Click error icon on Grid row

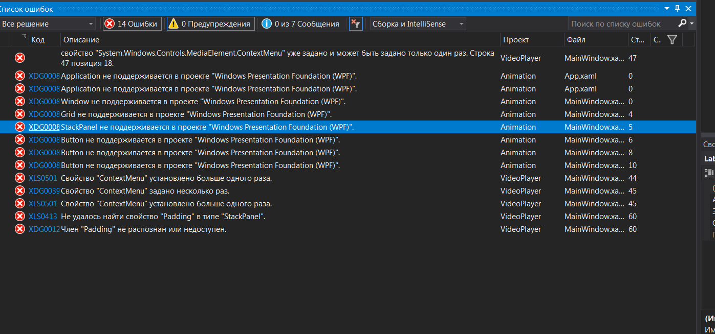20,114
